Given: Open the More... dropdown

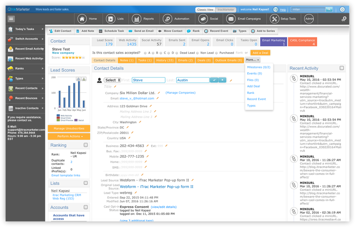Looking at the screenshot, I should [x=253, y=60].
